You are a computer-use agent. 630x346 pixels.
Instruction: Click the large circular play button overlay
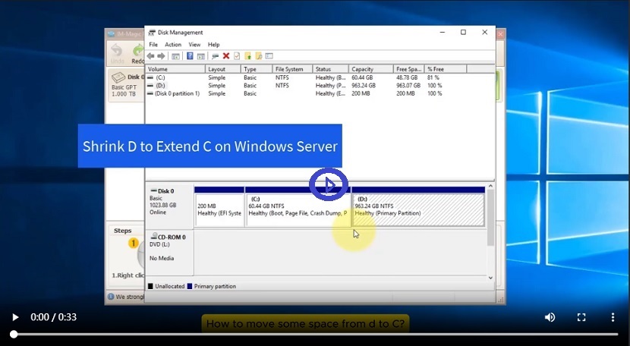(x=329, y=185)
